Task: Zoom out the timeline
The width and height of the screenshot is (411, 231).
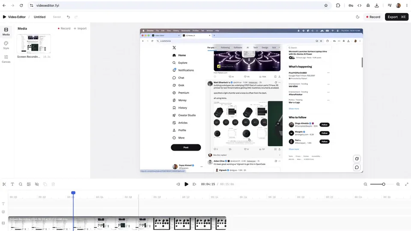Action: [365, 184]
